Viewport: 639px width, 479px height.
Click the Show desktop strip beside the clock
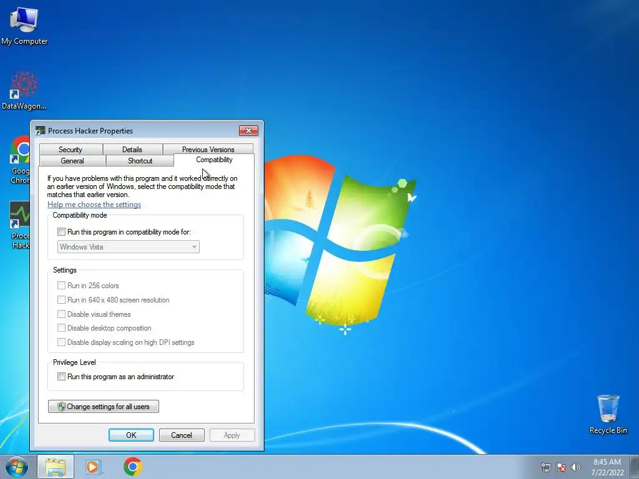[635, 467]
